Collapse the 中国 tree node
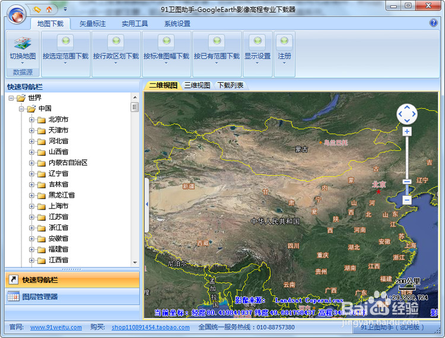Viewport: 445px width, 338px height. (x=21, y=109)
